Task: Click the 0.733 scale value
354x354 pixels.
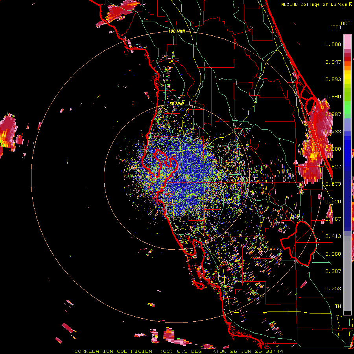Action: [x=333, y=132]
